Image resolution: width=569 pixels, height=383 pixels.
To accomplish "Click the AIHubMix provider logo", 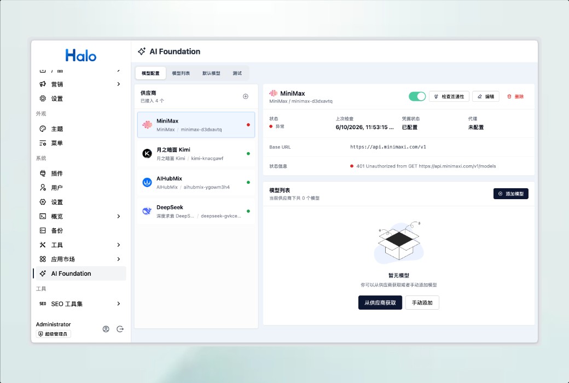I will (147, 182).
